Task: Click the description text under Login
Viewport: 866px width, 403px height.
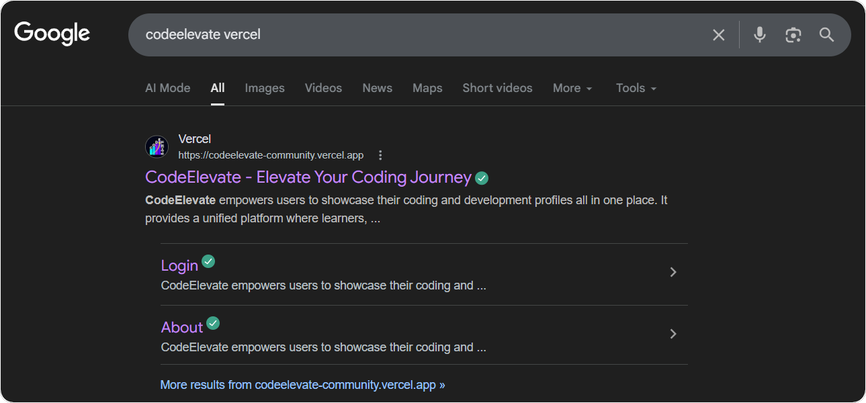Action: click(x=324, y=285)
